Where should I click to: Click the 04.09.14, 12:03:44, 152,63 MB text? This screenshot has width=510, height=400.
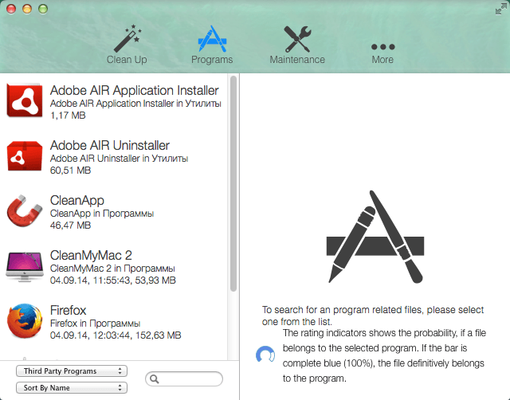[116, 335]
